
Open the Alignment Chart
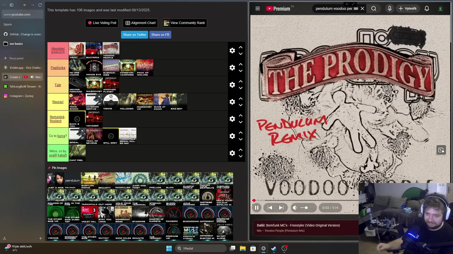141,23
